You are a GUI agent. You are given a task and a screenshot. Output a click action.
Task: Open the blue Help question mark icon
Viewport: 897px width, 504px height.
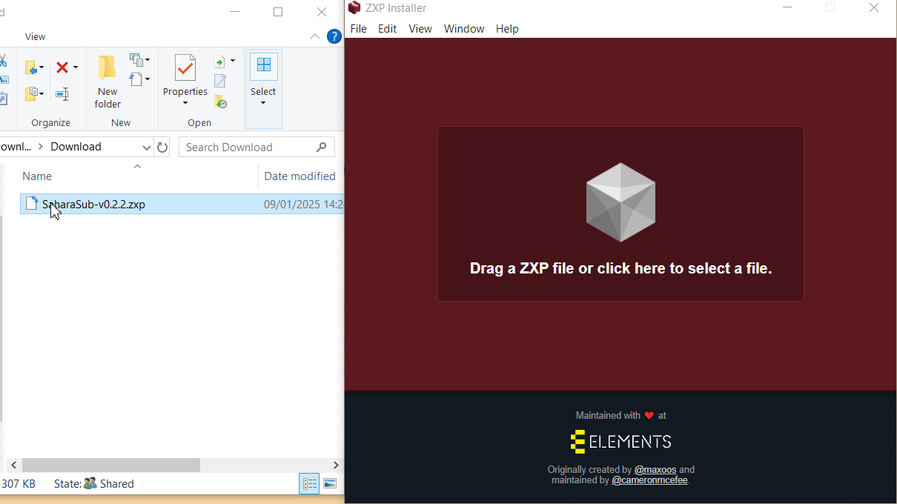[x=334, y=36]
